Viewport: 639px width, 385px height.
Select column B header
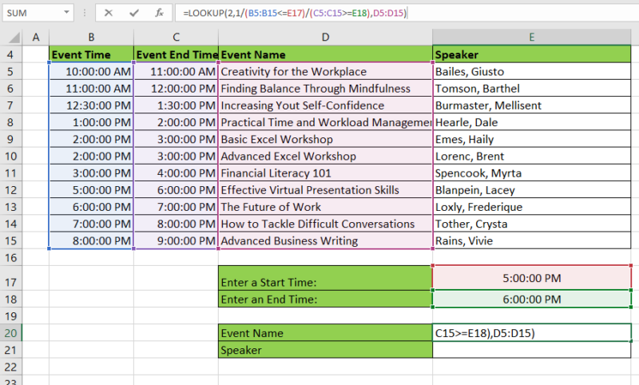click(x=91, y=38)
